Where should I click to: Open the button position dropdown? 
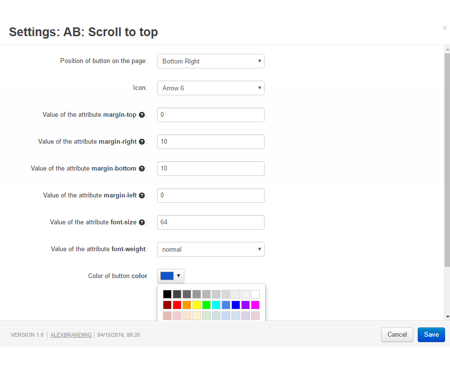pyautogui.click(x=210, y=61)
